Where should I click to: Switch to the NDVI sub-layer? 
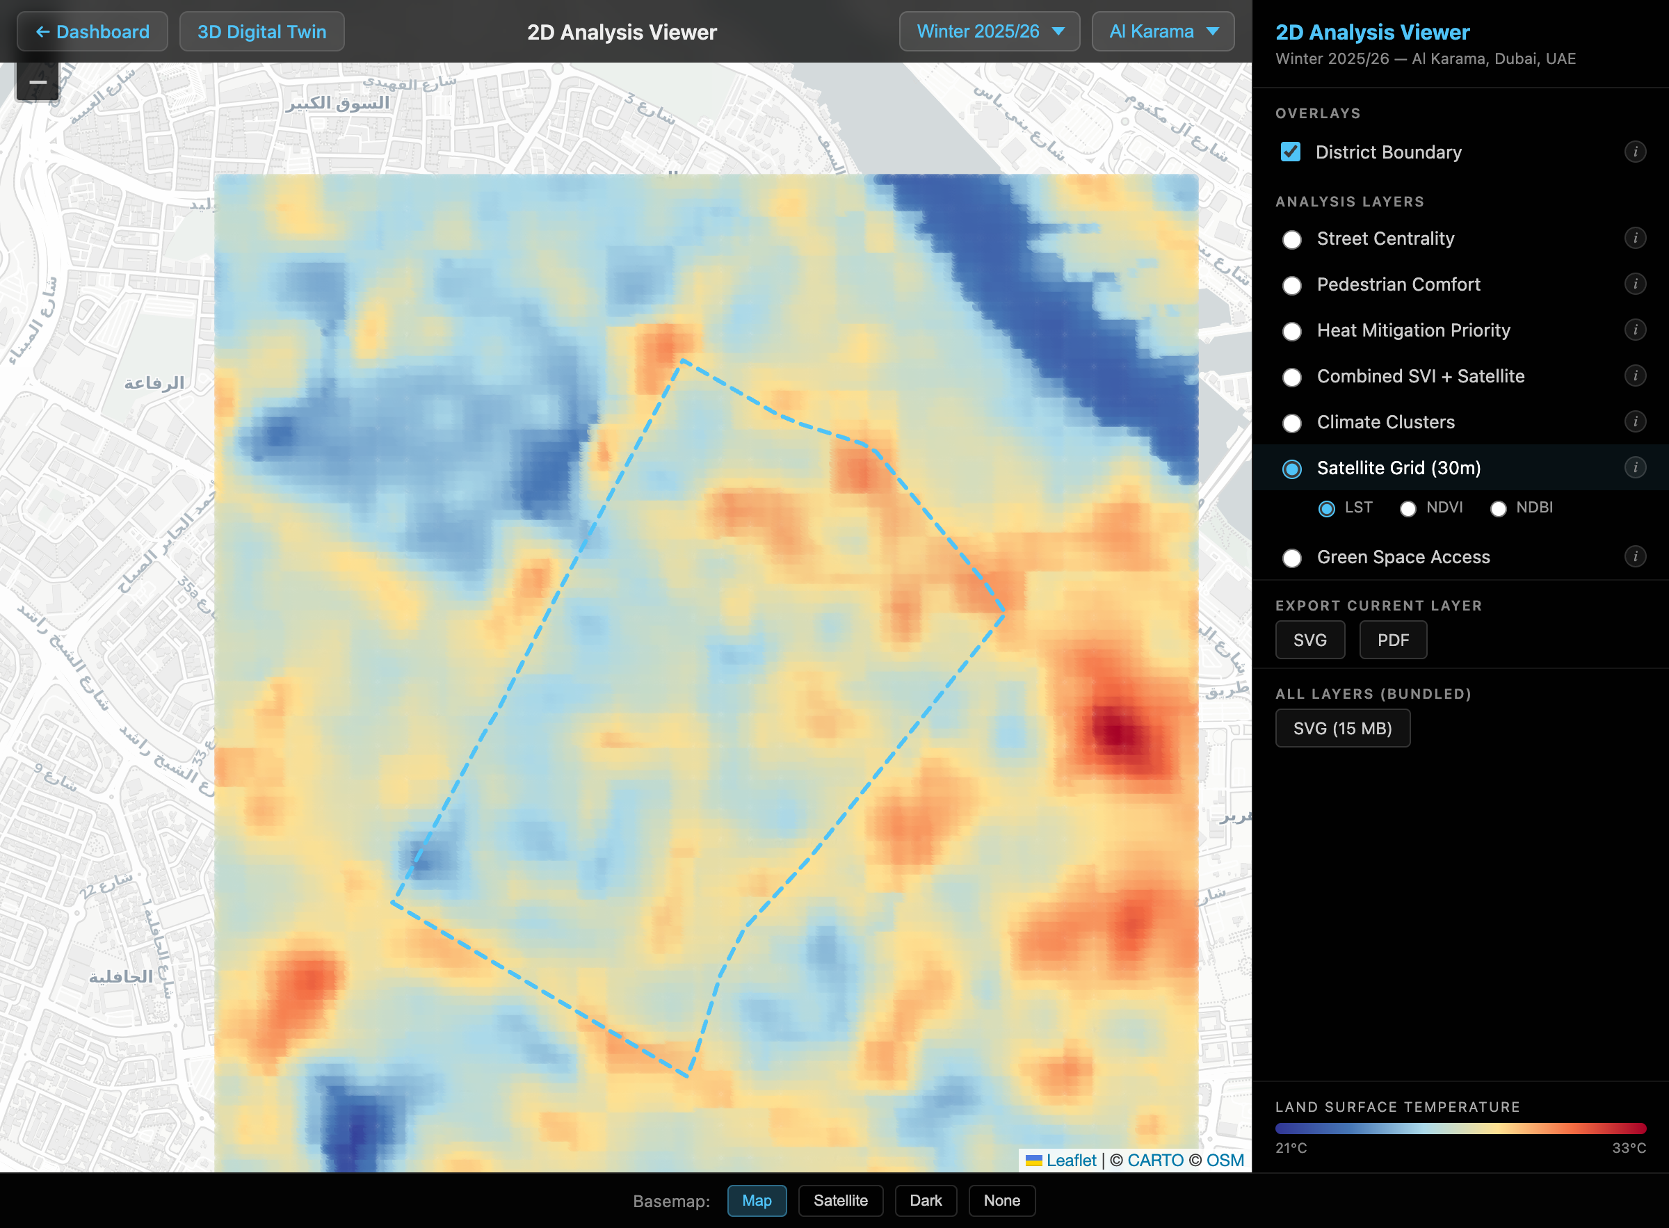(1408, 508)
